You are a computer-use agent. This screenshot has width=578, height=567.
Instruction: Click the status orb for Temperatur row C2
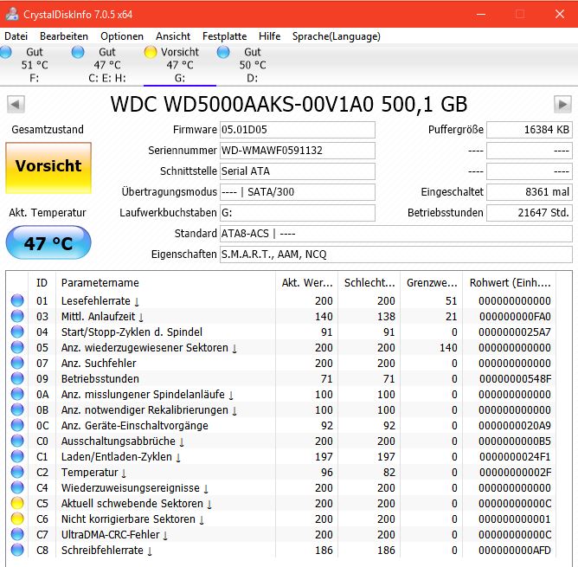pos(17,472)
